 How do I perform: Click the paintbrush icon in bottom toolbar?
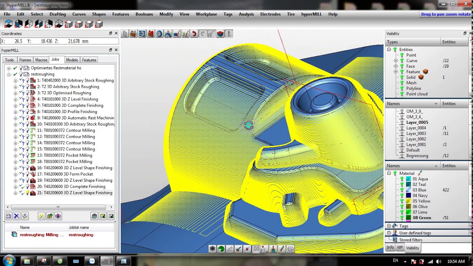pyautogui.click(x=239, y=249)
